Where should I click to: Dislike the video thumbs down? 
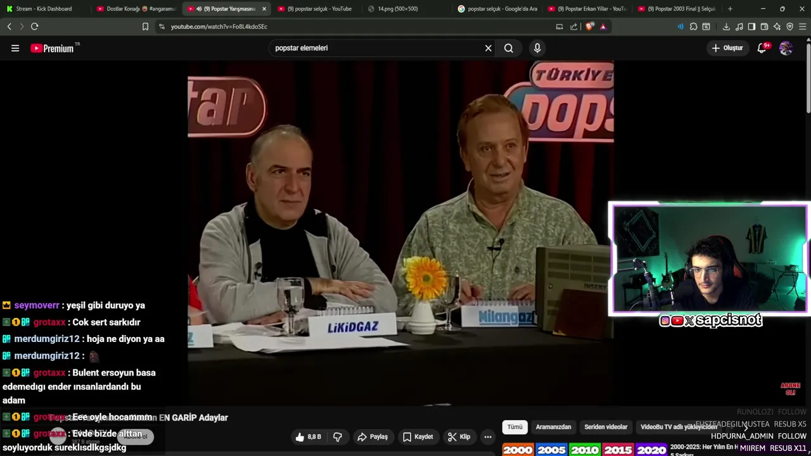click(338, 437)
